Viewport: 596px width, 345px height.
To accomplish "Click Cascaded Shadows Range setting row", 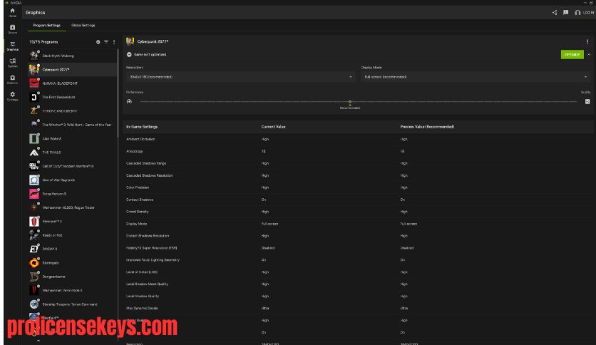I will point(358,163).
